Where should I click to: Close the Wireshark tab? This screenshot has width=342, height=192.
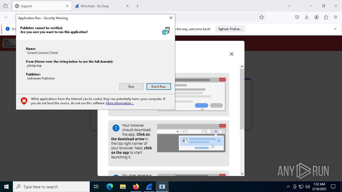pos(127,6)
